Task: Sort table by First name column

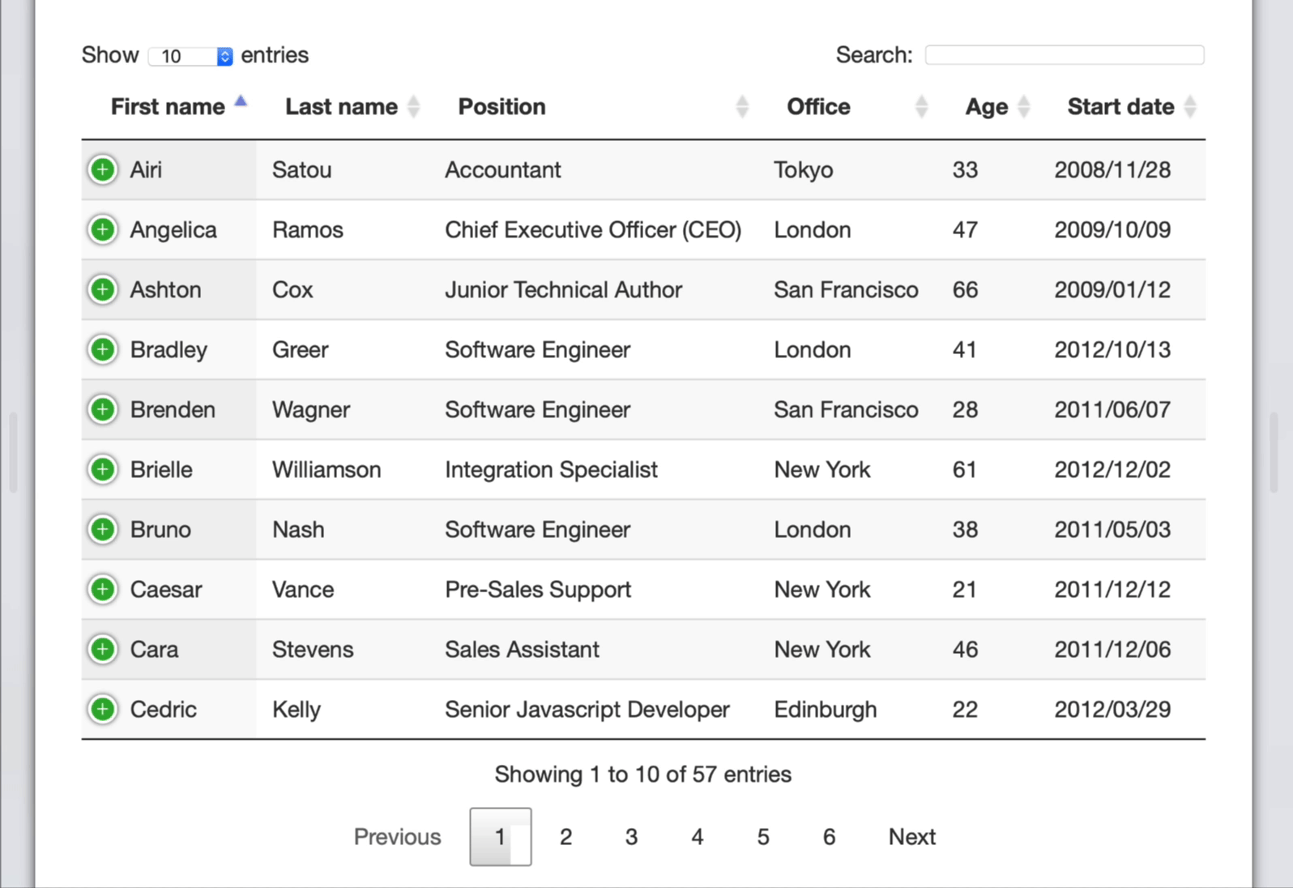Action: (169, 107)
